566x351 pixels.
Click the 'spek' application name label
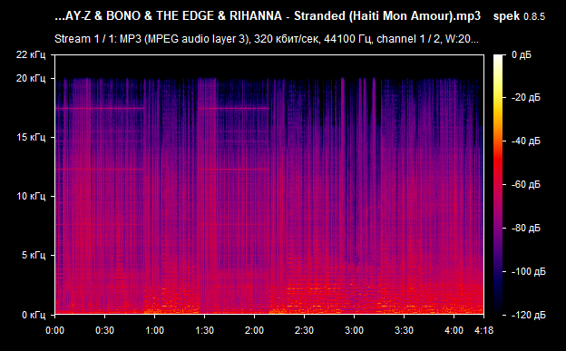506,16
